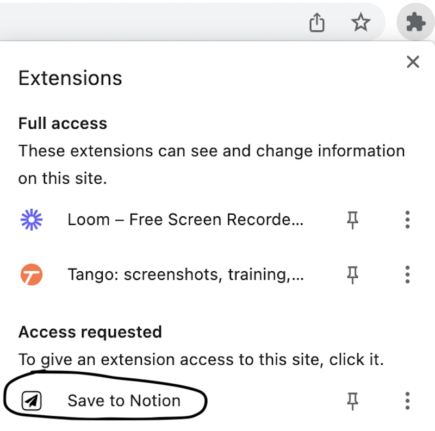Click the Loom extension icon

[32, 220]
